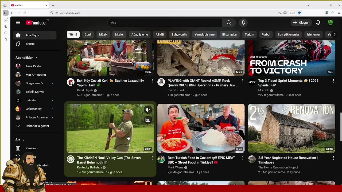The image size is (342, 192).
Task: Expand the Abonelikler section chevron
Action: coord(36,58)
